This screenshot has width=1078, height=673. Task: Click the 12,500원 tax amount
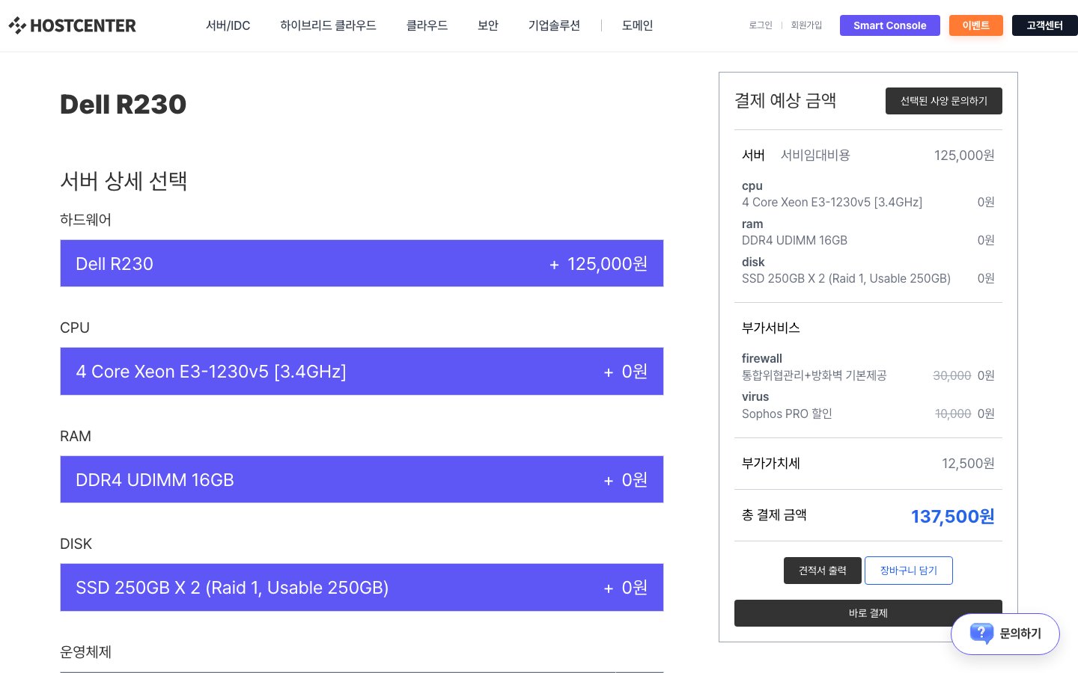tap(968, 464)
